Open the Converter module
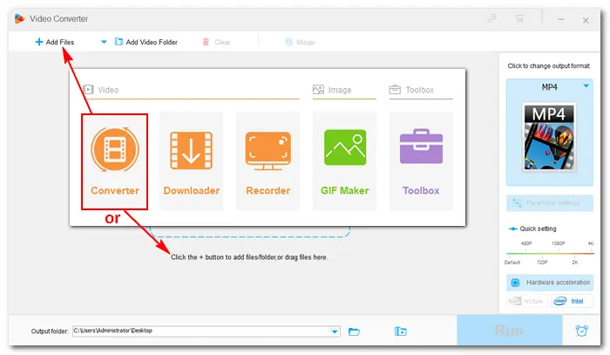 point(115,161)
